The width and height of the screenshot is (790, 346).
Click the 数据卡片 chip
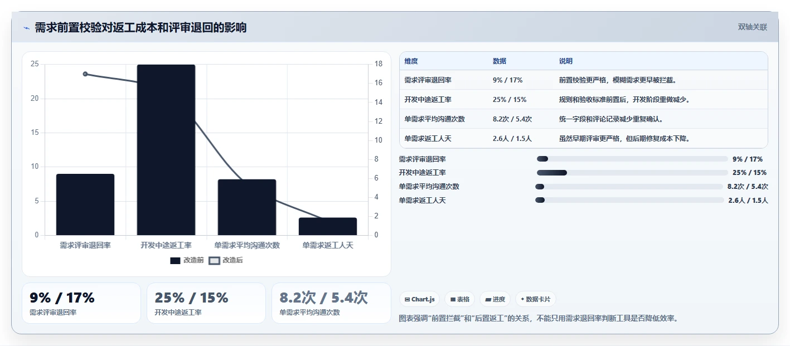point(535,299)
